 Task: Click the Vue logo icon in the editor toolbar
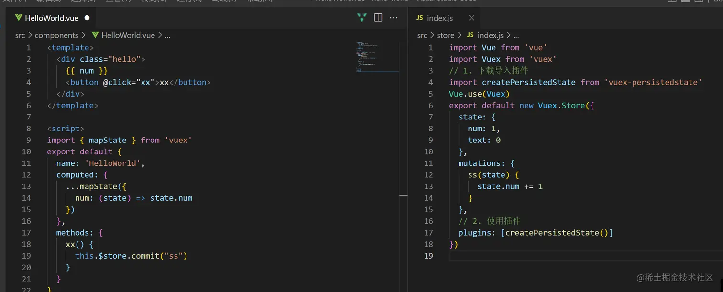click(x=362, y=18)
